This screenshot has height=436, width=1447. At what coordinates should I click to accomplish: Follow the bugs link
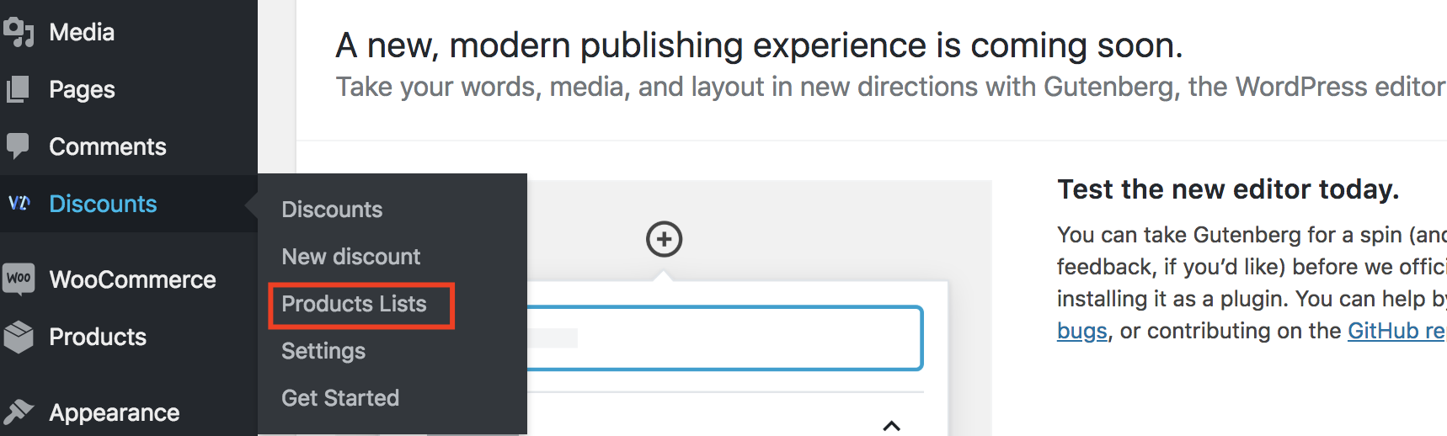(1082, 331)
